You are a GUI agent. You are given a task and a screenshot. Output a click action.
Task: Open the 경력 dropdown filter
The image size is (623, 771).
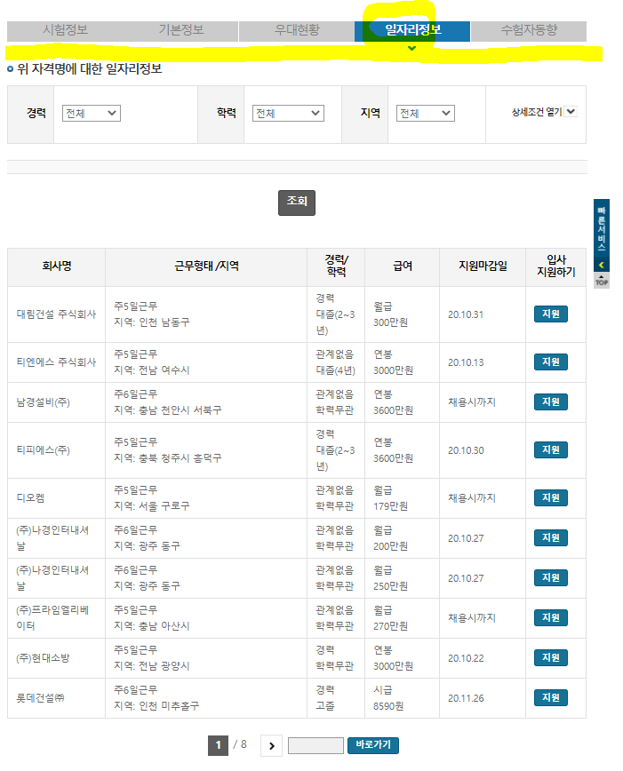[91, 113]
